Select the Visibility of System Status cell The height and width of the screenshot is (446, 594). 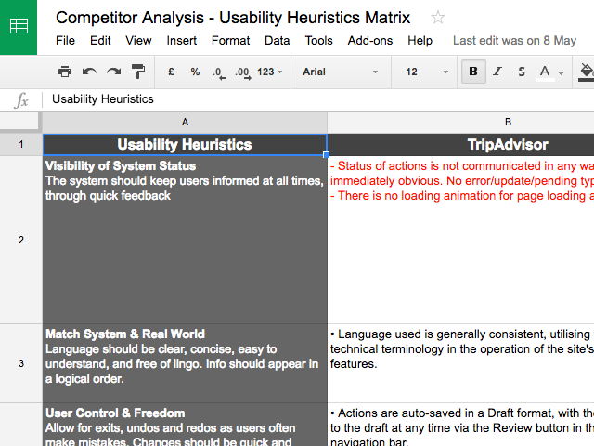[x=185, y=240]
